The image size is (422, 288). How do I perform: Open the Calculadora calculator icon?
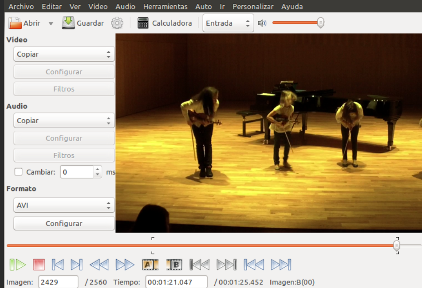tap(143, 23)
